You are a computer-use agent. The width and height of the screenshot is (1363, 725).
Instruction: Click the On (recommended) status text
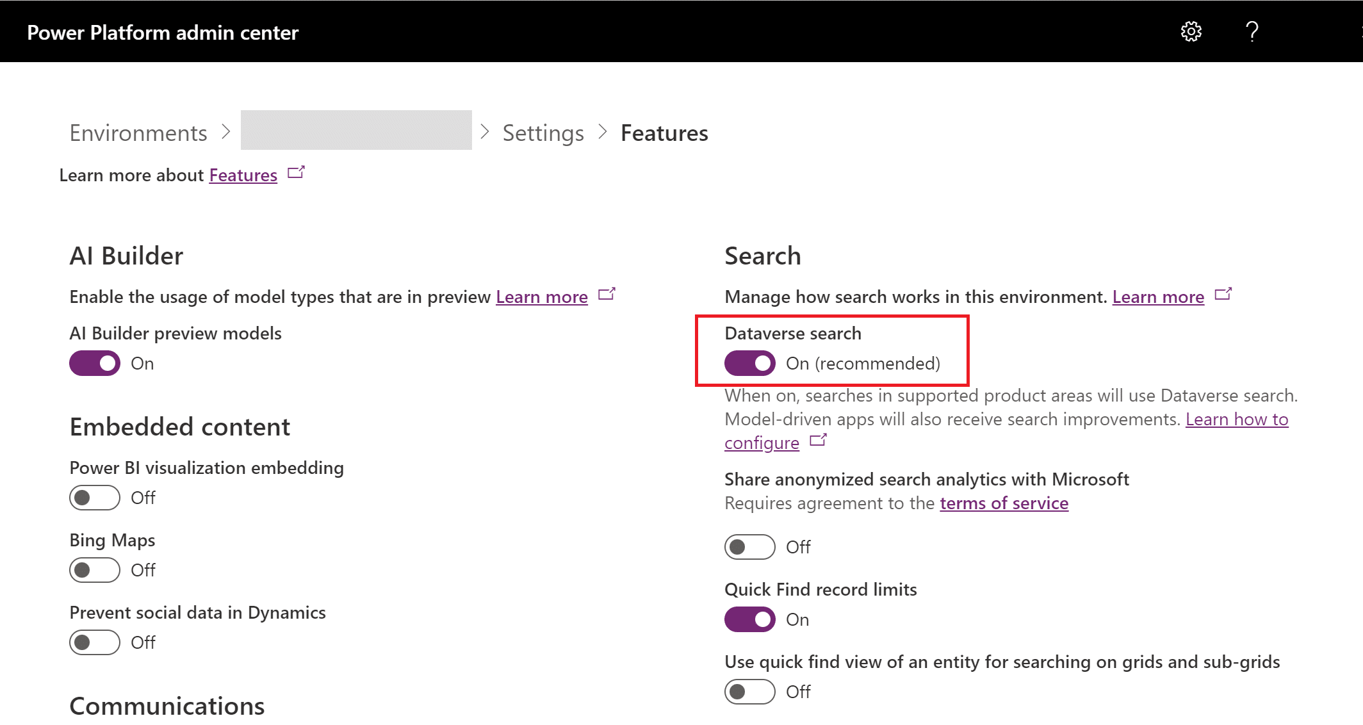tap(863, 363)
